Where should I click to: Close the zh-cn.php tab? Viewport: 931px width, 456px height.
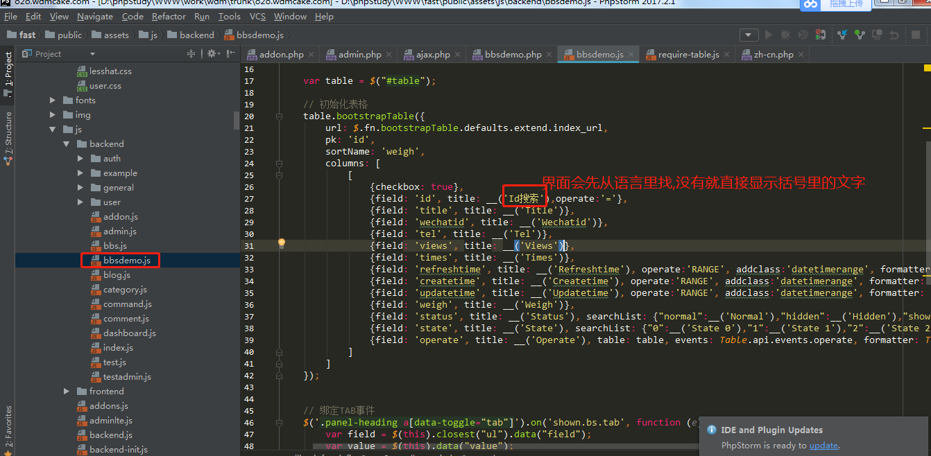click(x=801, y=54)
